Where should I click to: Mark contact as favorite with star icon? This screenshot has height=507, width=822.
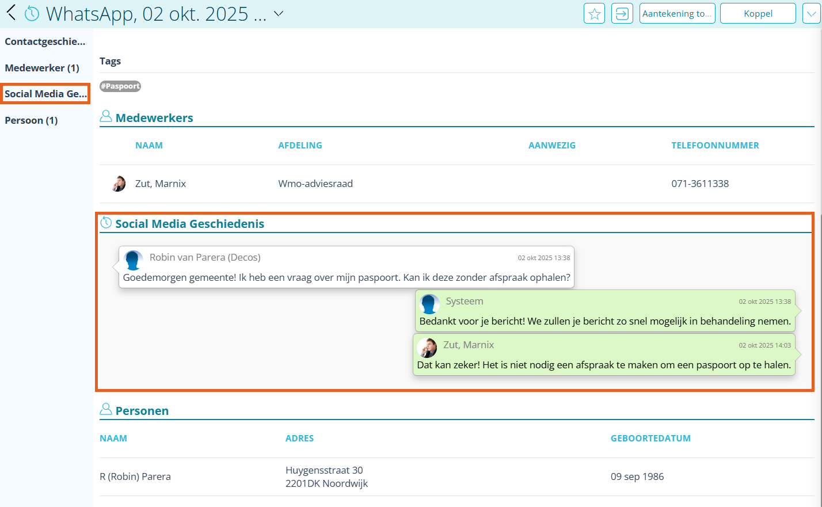594,13
